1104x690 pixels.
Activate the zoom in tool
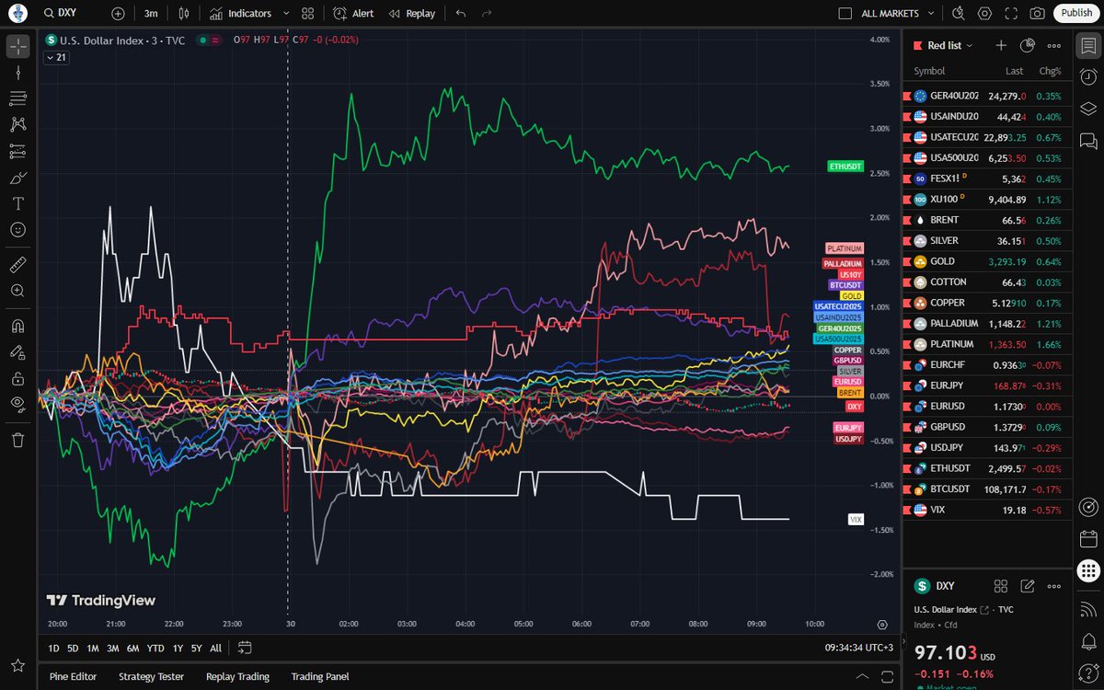18,291
